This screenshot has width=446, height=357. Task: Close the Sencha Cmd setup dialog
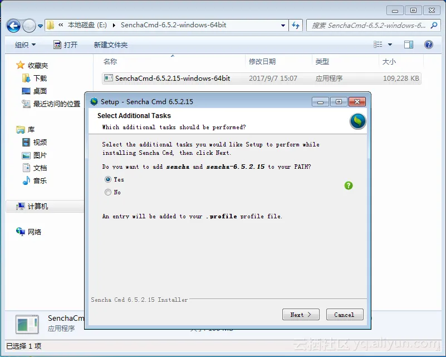click(x=357, y=102)
